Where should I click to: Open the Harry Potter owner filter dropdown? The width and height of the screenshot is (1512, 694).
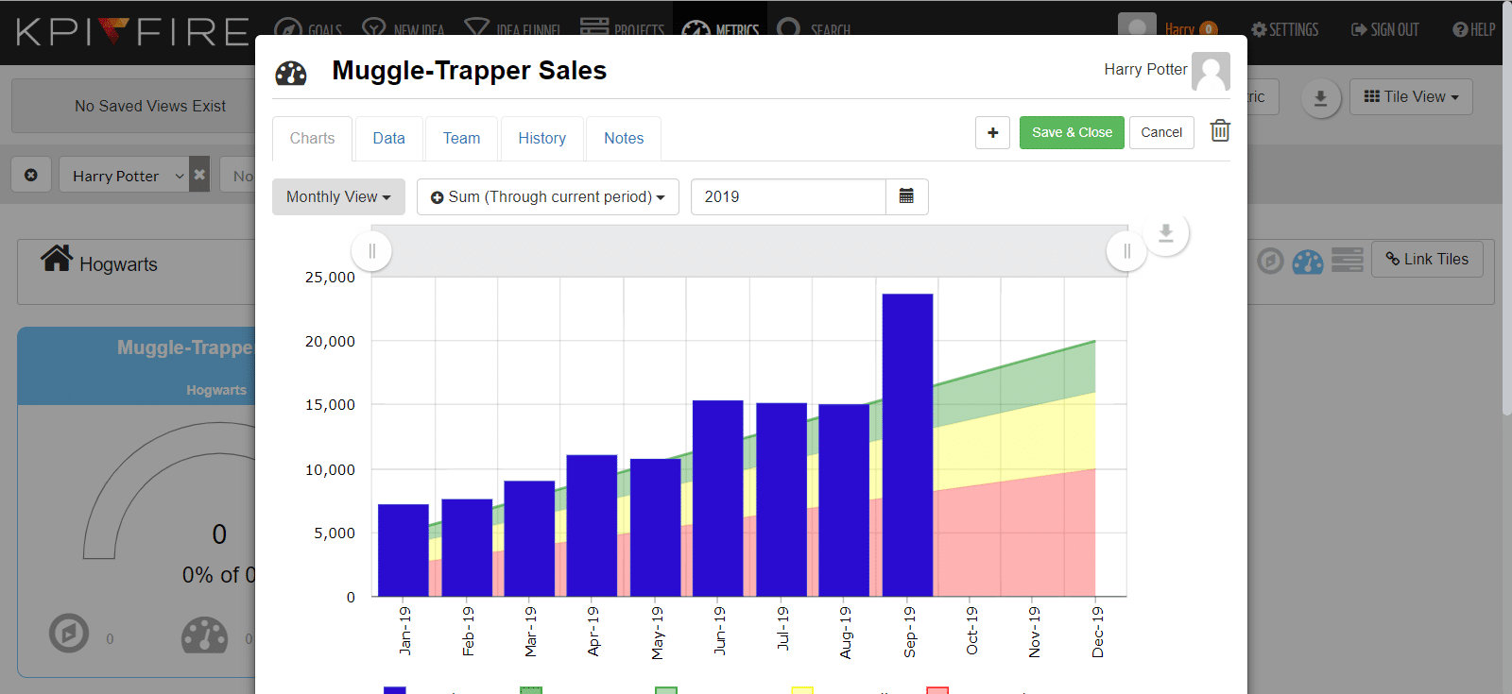pyautogui.click(x=124, y=176)
